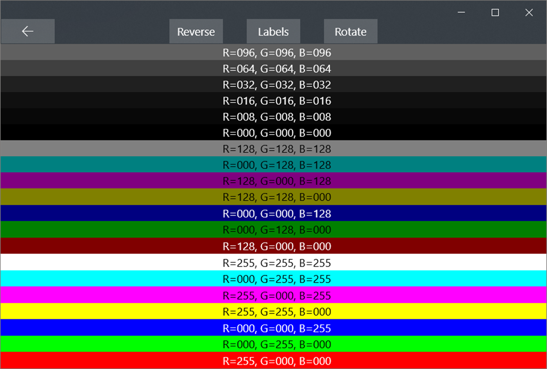The image size is (547, 369).
Task: Select the purple R=128 G=000 B=128 bar
Action: click(273, 181)
